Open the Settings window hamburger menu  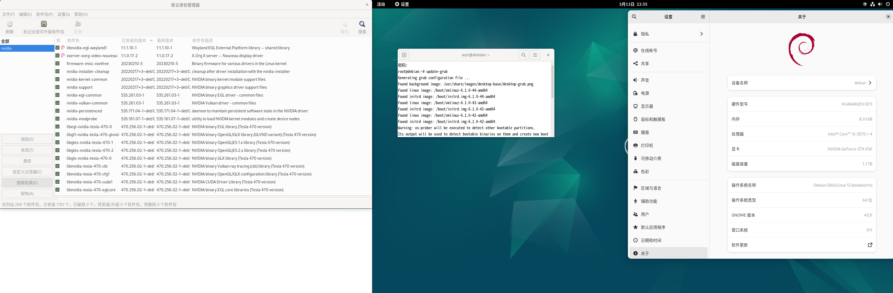[x=703, y=17]
